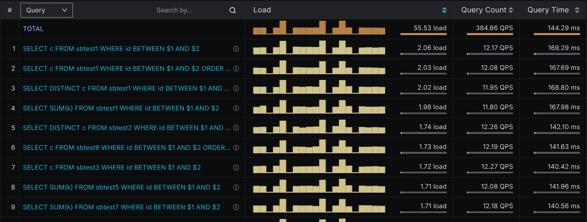
Task: Show info for sbtest1 SUM(k) query
Action: coord(236,108)
